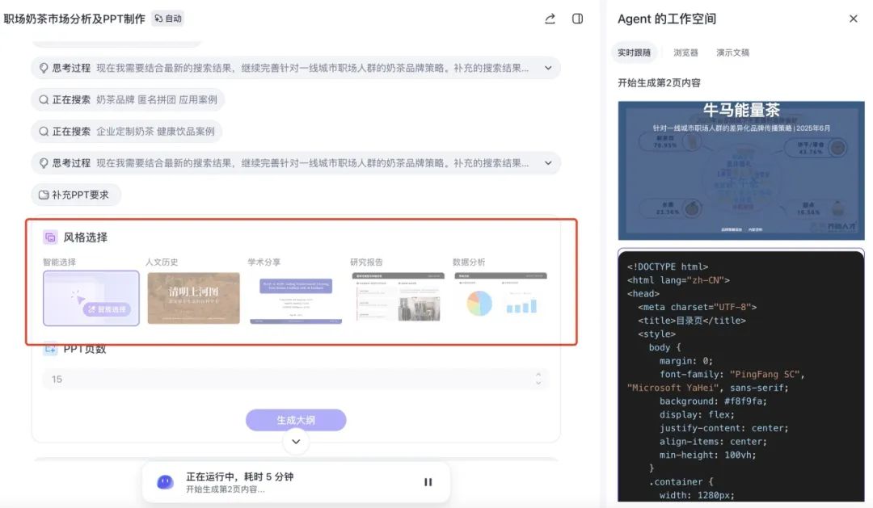Image resolution: width=873 pixels, height=508 pixels.
Task: Click the 正在运行中，耗时 5 分钟 status text
Action: point(239,477)
